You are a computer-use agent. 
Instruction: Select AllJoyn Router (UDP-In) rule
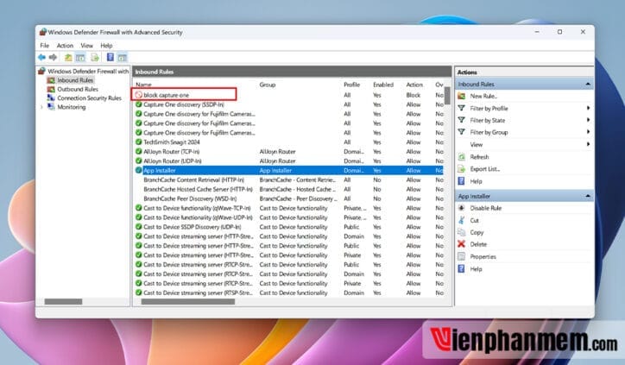click(289, 161)
